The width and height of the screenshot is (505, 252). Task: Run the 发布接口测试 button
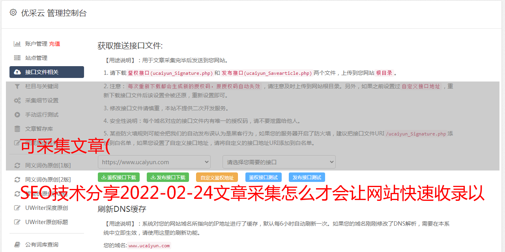307,177
